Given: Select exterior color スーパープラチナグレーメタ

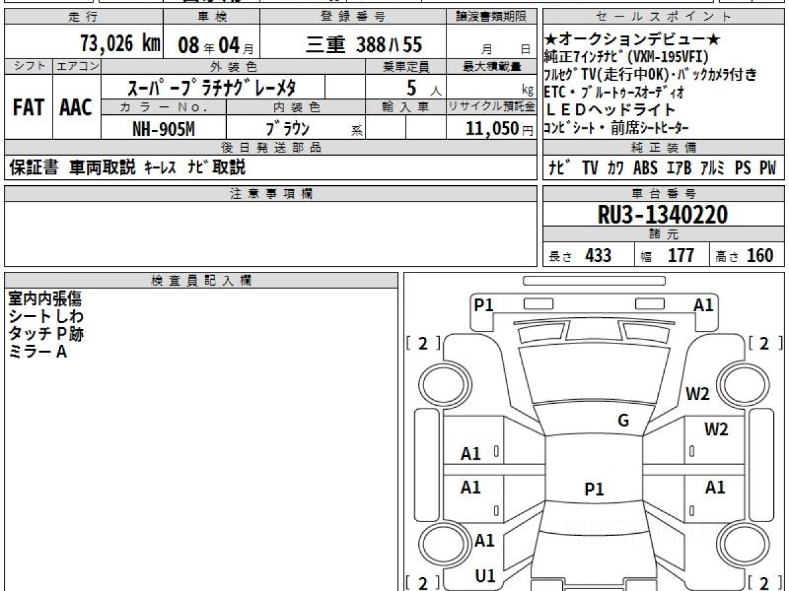Looking at the screenshot, I should pos(211,87).
